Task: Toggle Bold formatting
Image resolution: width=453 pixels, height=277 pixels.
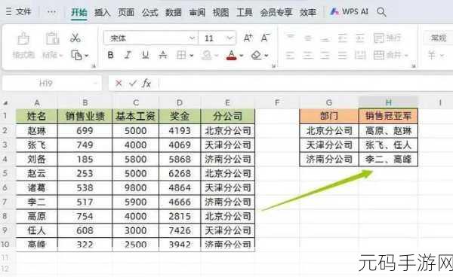Action: click(110, 55)
